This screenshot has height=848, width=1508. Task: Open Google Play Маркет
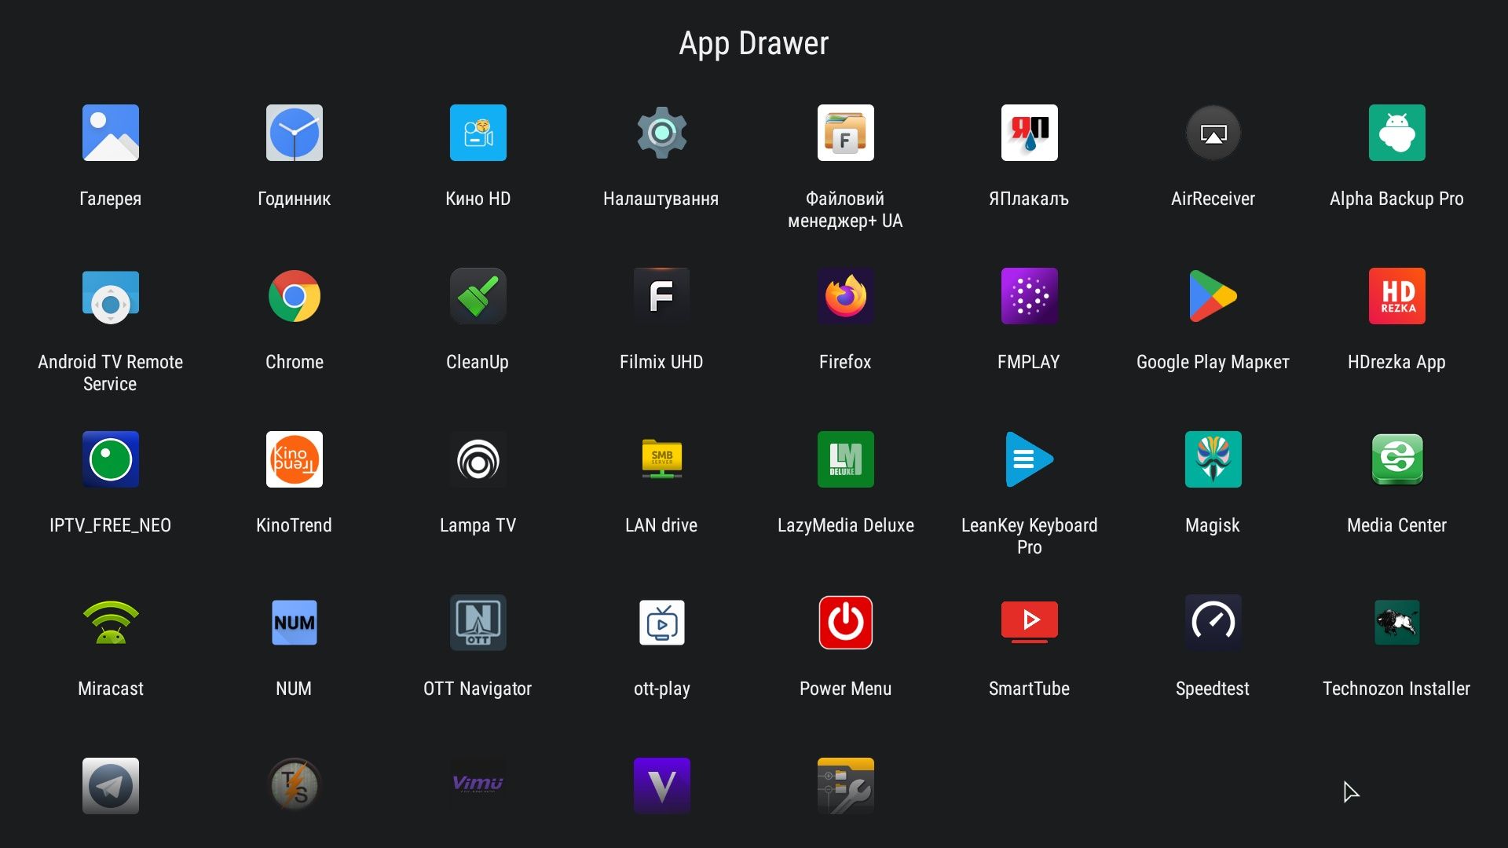point(1213,296)
